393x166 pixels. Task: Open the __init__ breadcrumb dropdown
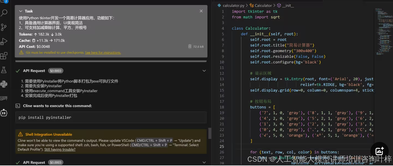click(288, 5)
